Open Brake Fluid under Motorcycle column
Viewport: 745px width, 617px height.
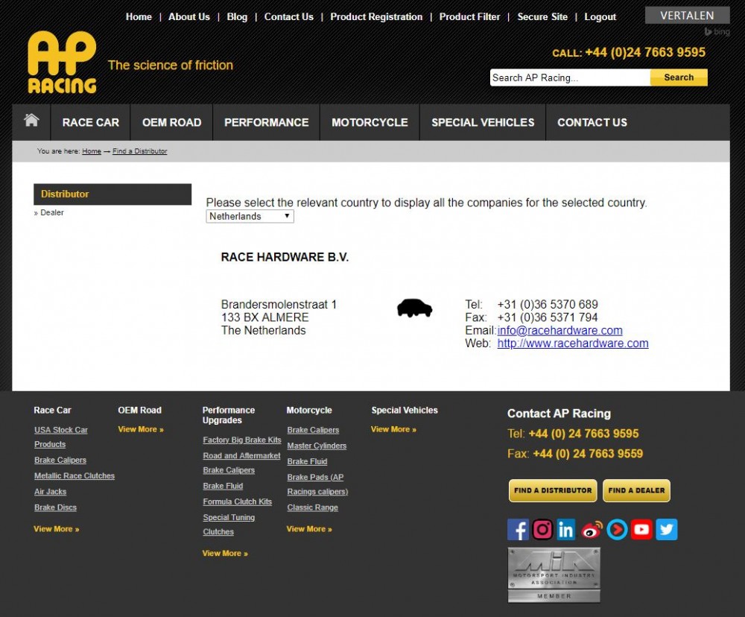pyautogui.click(x=307, y=461)
